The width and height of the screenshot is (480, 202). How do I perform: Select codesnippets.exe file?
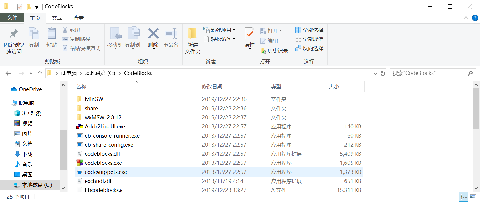point(219,172)
